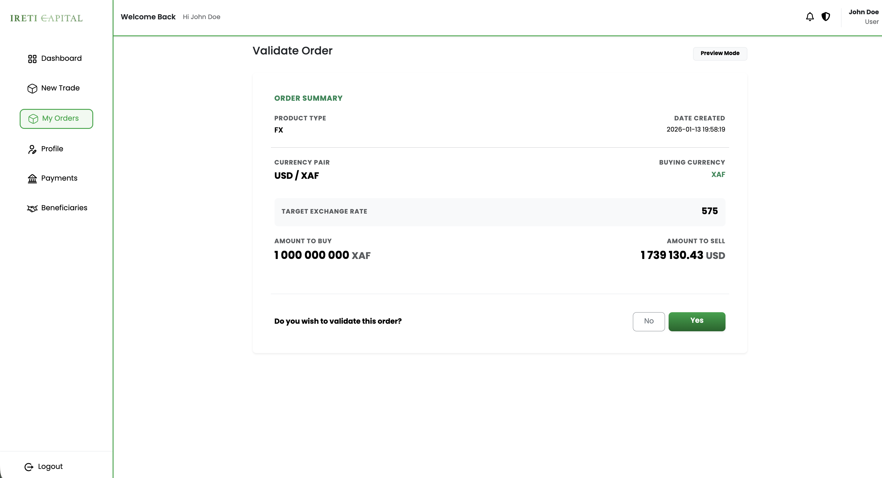The height and width of the screenshot is (478, 882).
Task: Select the Dashboard icon in the sidebar
Action: pyautogui.click(x=32, y=58)
